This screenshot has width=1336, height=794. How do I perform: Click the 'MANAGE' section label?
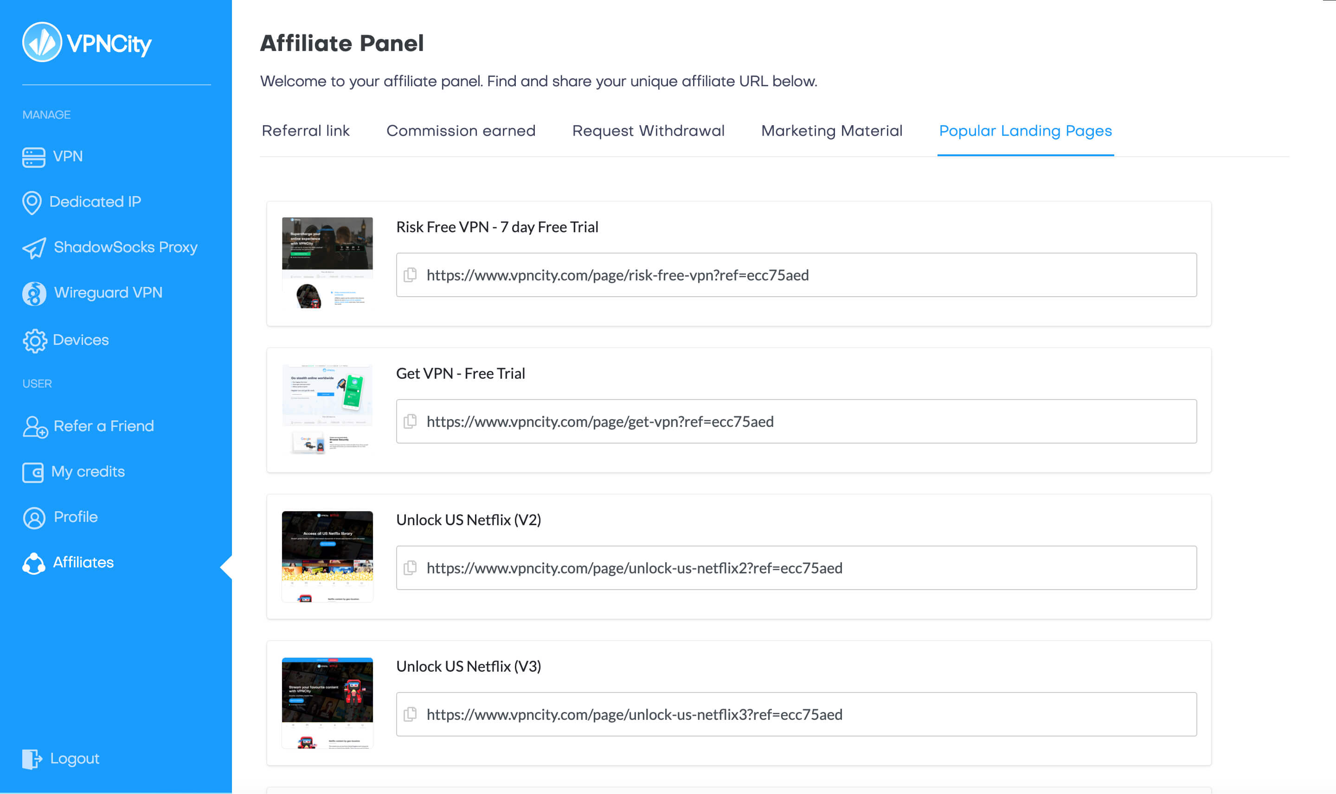coord(46,114)
